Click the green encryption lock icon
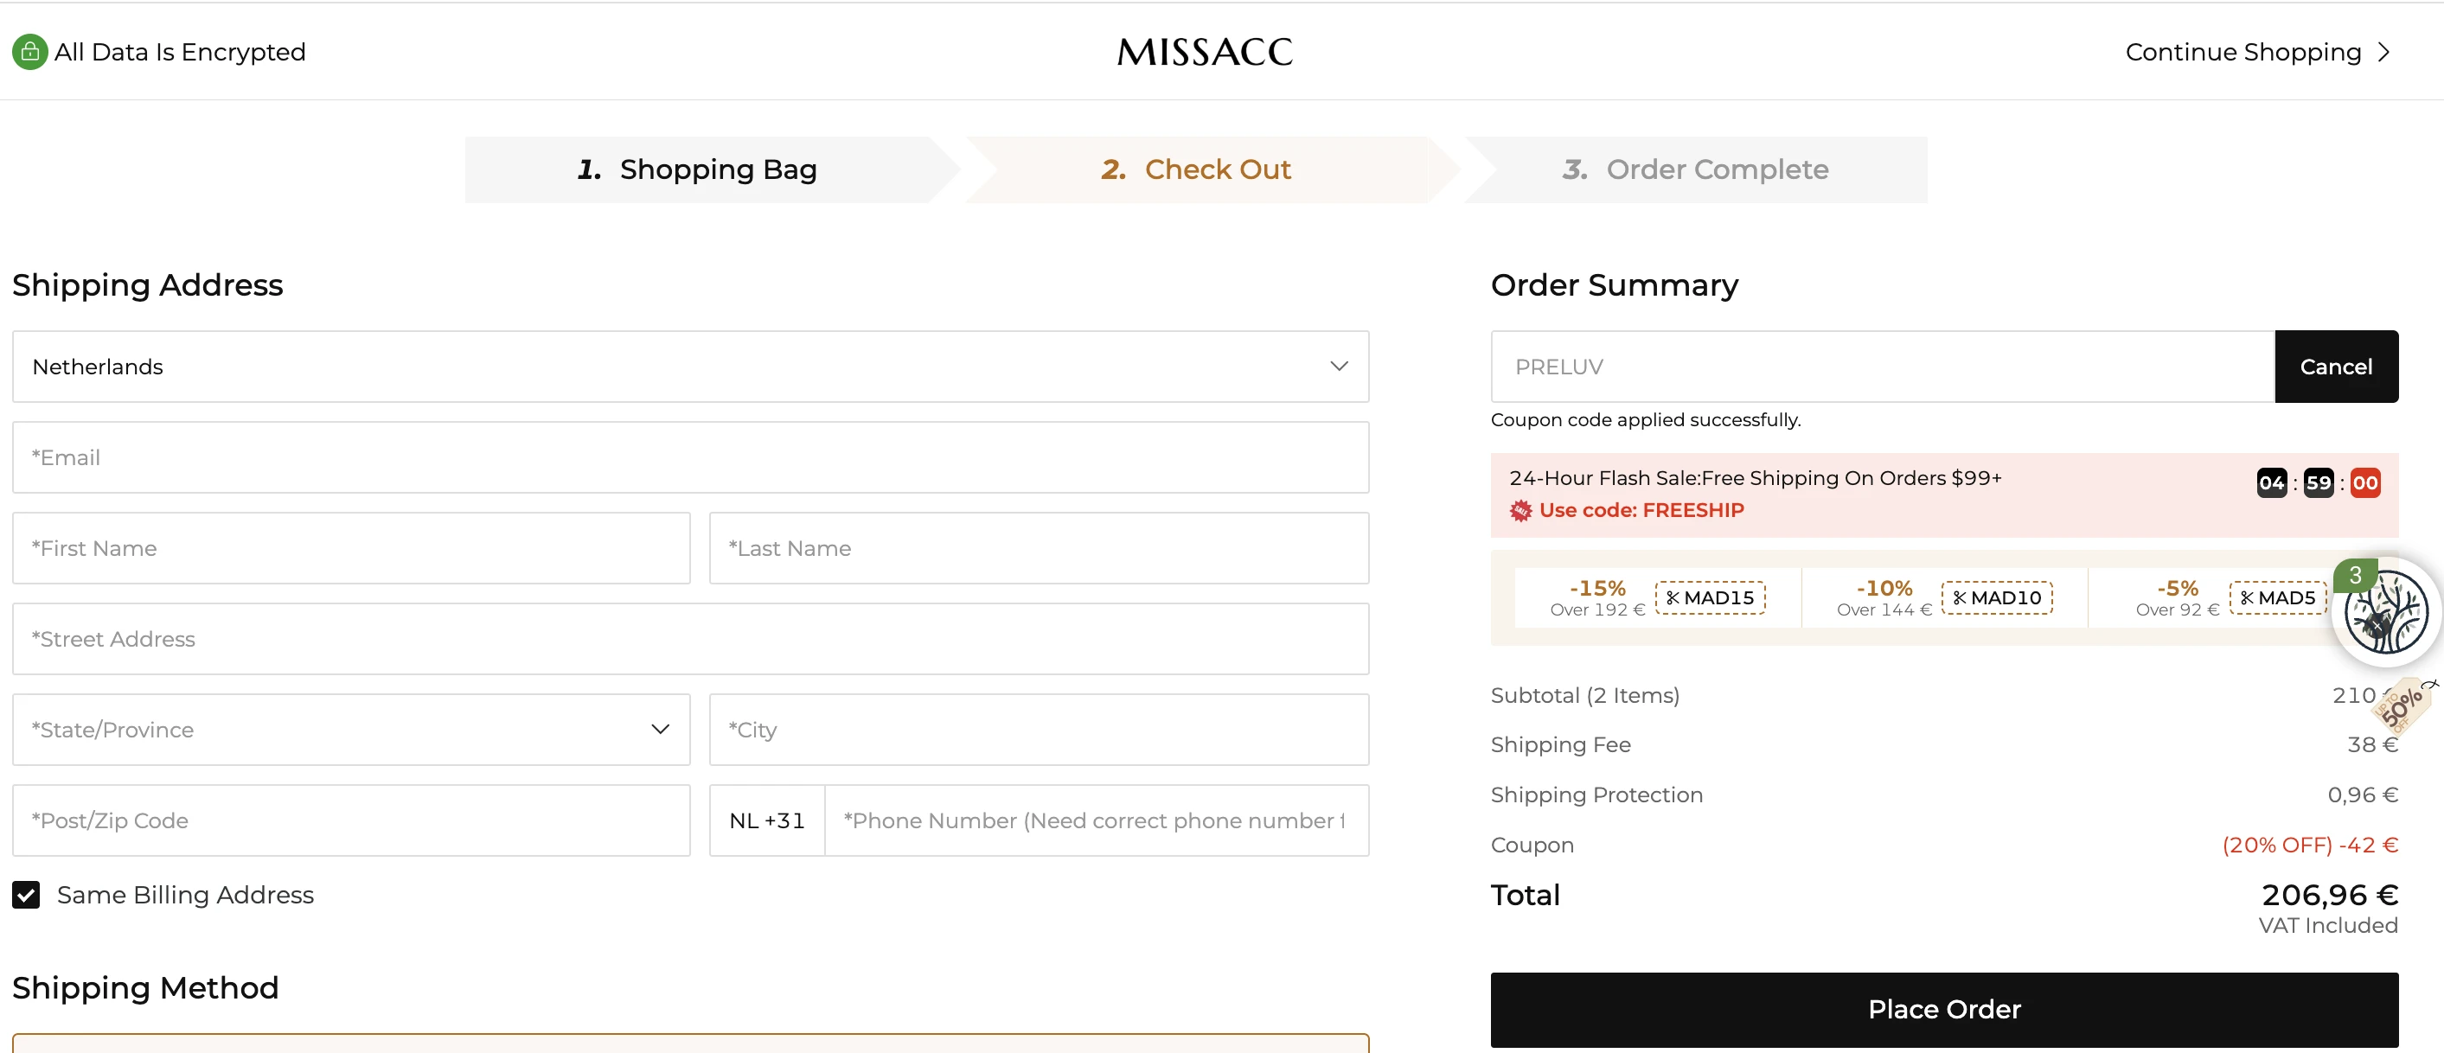Viewport: 2444px width, 1053px height. [x=29, y=52]
